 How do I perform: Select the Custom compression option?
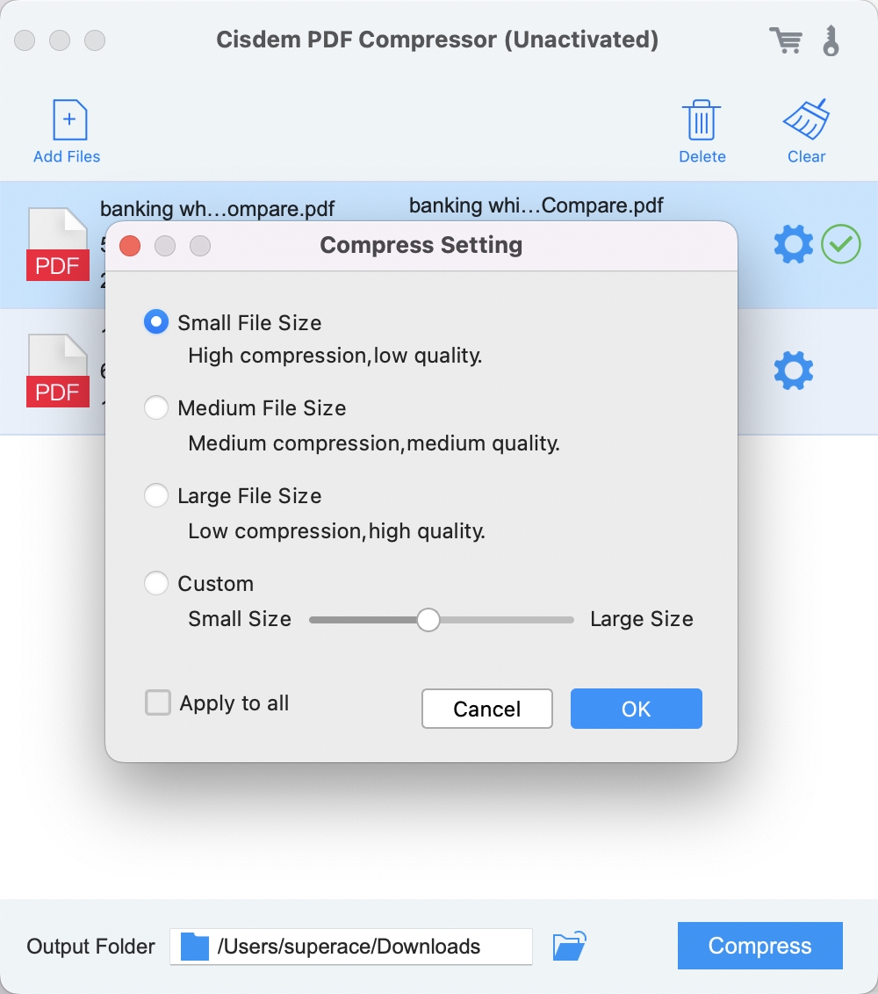pos(155,583)
